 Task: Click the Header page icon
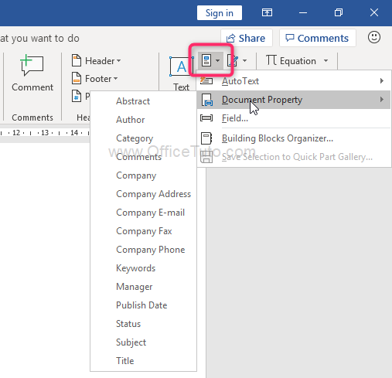pos(77,60)
